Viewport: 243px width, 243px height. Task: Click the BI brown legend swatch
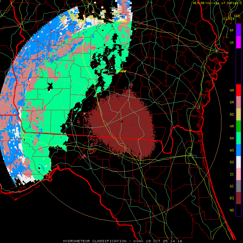(238, 198)
